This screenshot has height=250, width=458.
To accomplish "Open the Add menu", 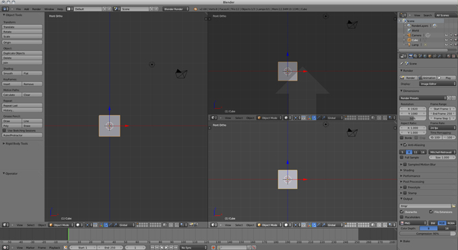I will click(x=26, y=9).
